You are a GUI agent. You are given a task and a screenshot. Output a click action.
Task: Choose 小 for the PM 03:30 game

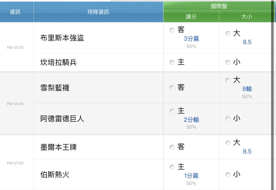pos(228,62)
